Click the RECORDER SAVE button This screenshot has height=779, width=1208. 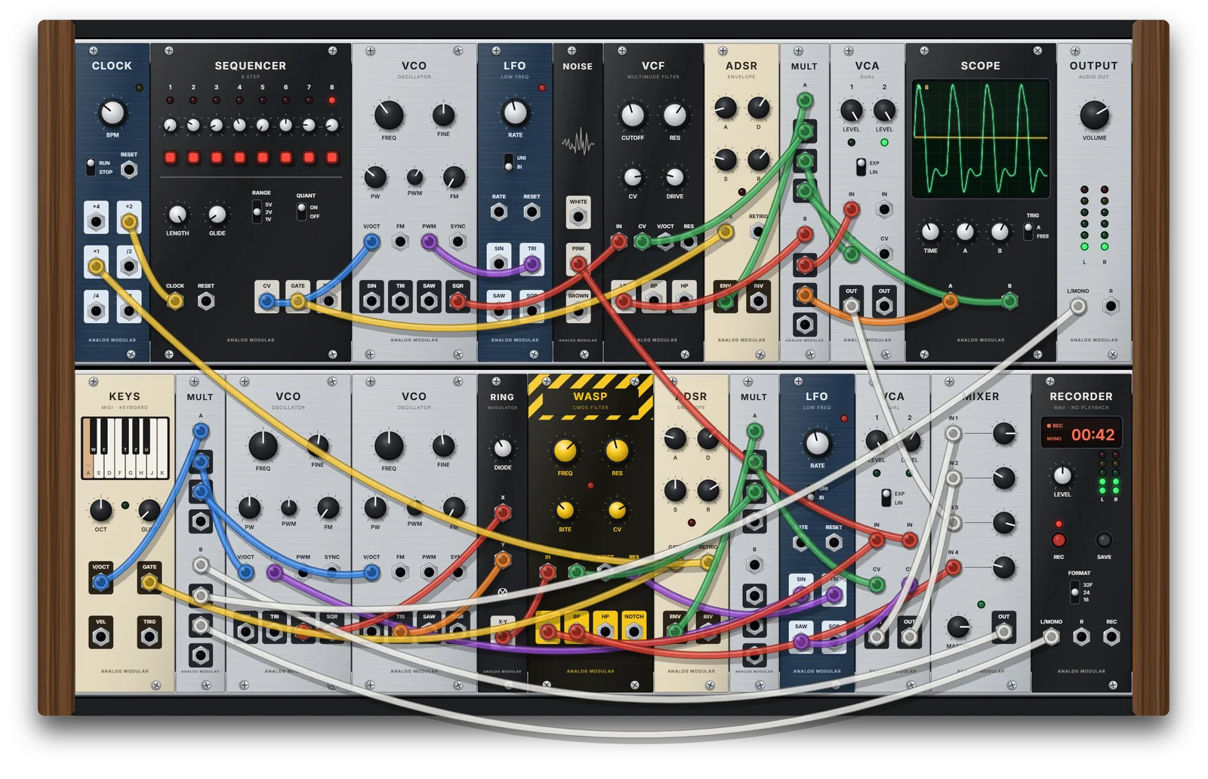click(1104, 540)
